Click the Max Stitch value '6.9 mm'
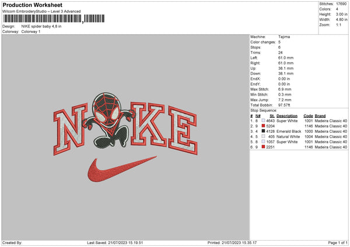This screenshot has height=247, width=350. pyautogui.click(x=285, y=89)
